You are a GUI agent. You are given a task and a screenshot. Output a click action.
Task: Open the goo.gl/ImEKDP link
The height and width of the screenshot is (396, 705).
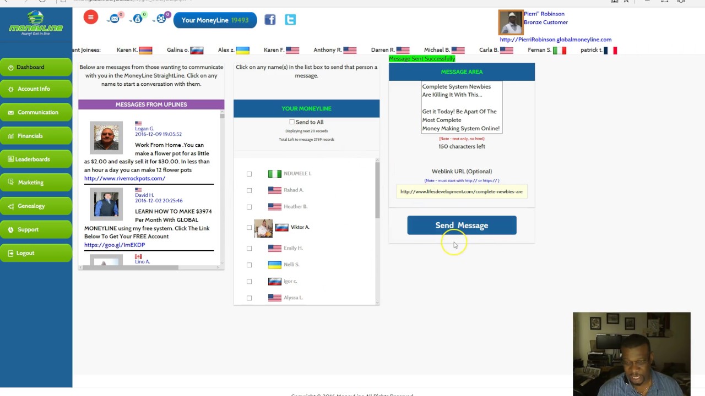[x=115, y=245]
